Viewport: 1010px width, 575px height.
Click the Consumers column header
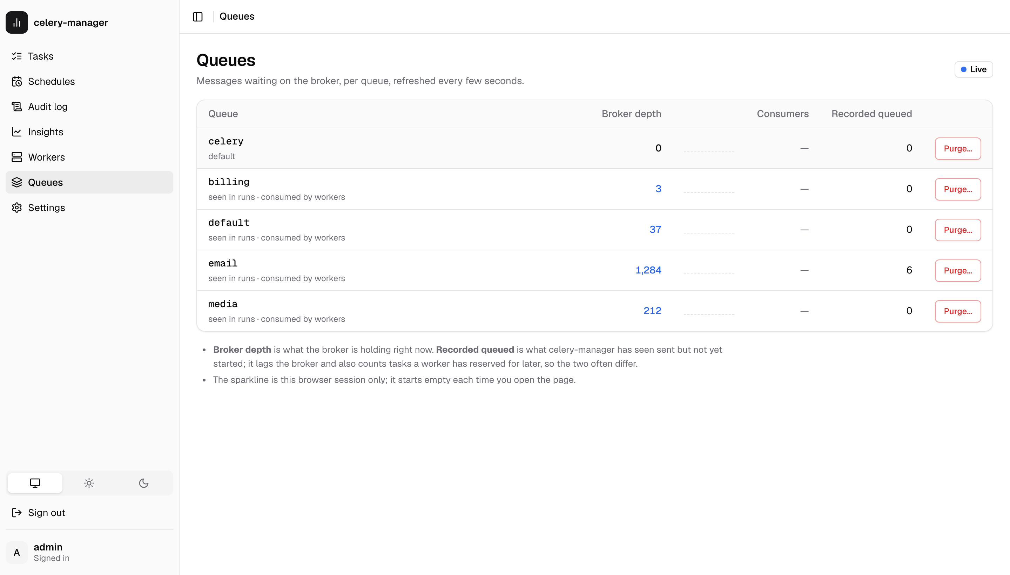[782, 114]
